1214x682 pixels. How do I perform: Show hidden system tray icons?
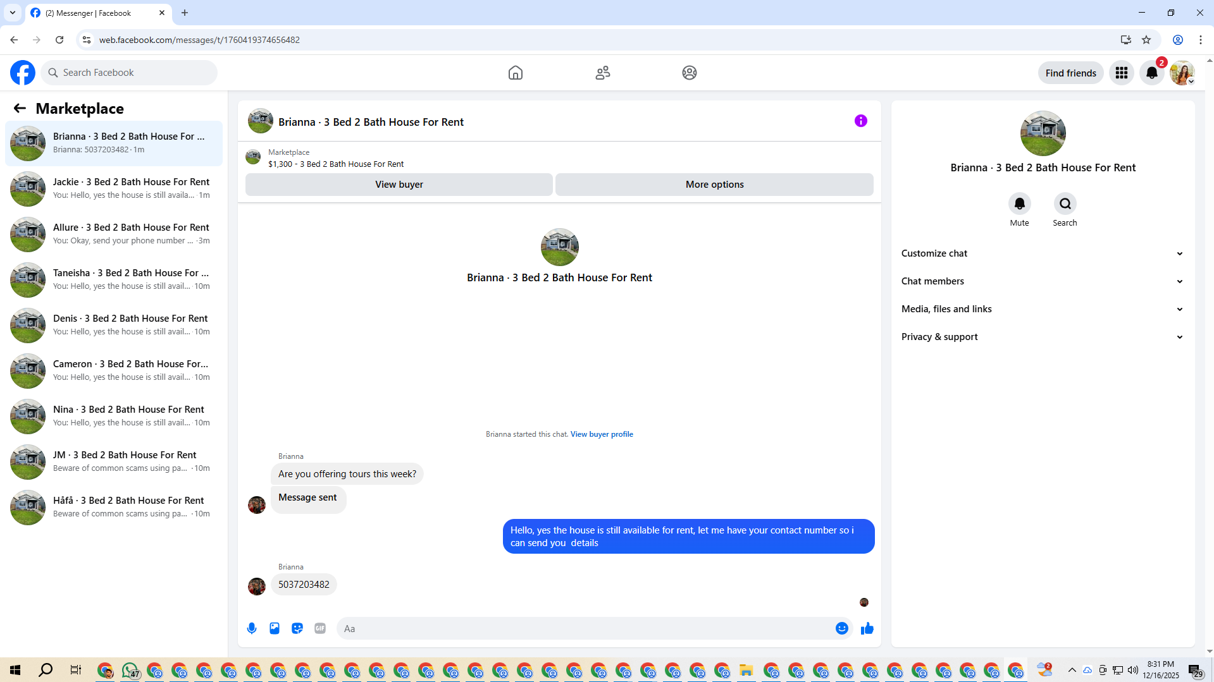1072,670
